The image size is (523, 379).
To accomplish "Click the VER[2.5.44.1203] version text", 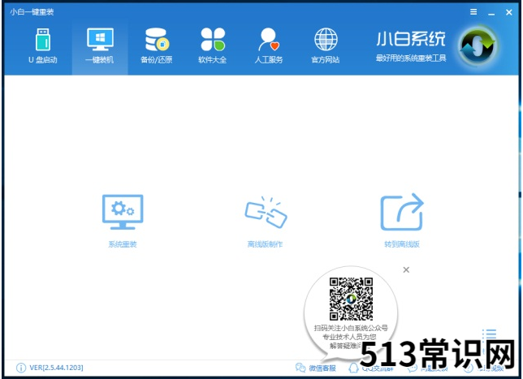I will click(x=56, y=368).
